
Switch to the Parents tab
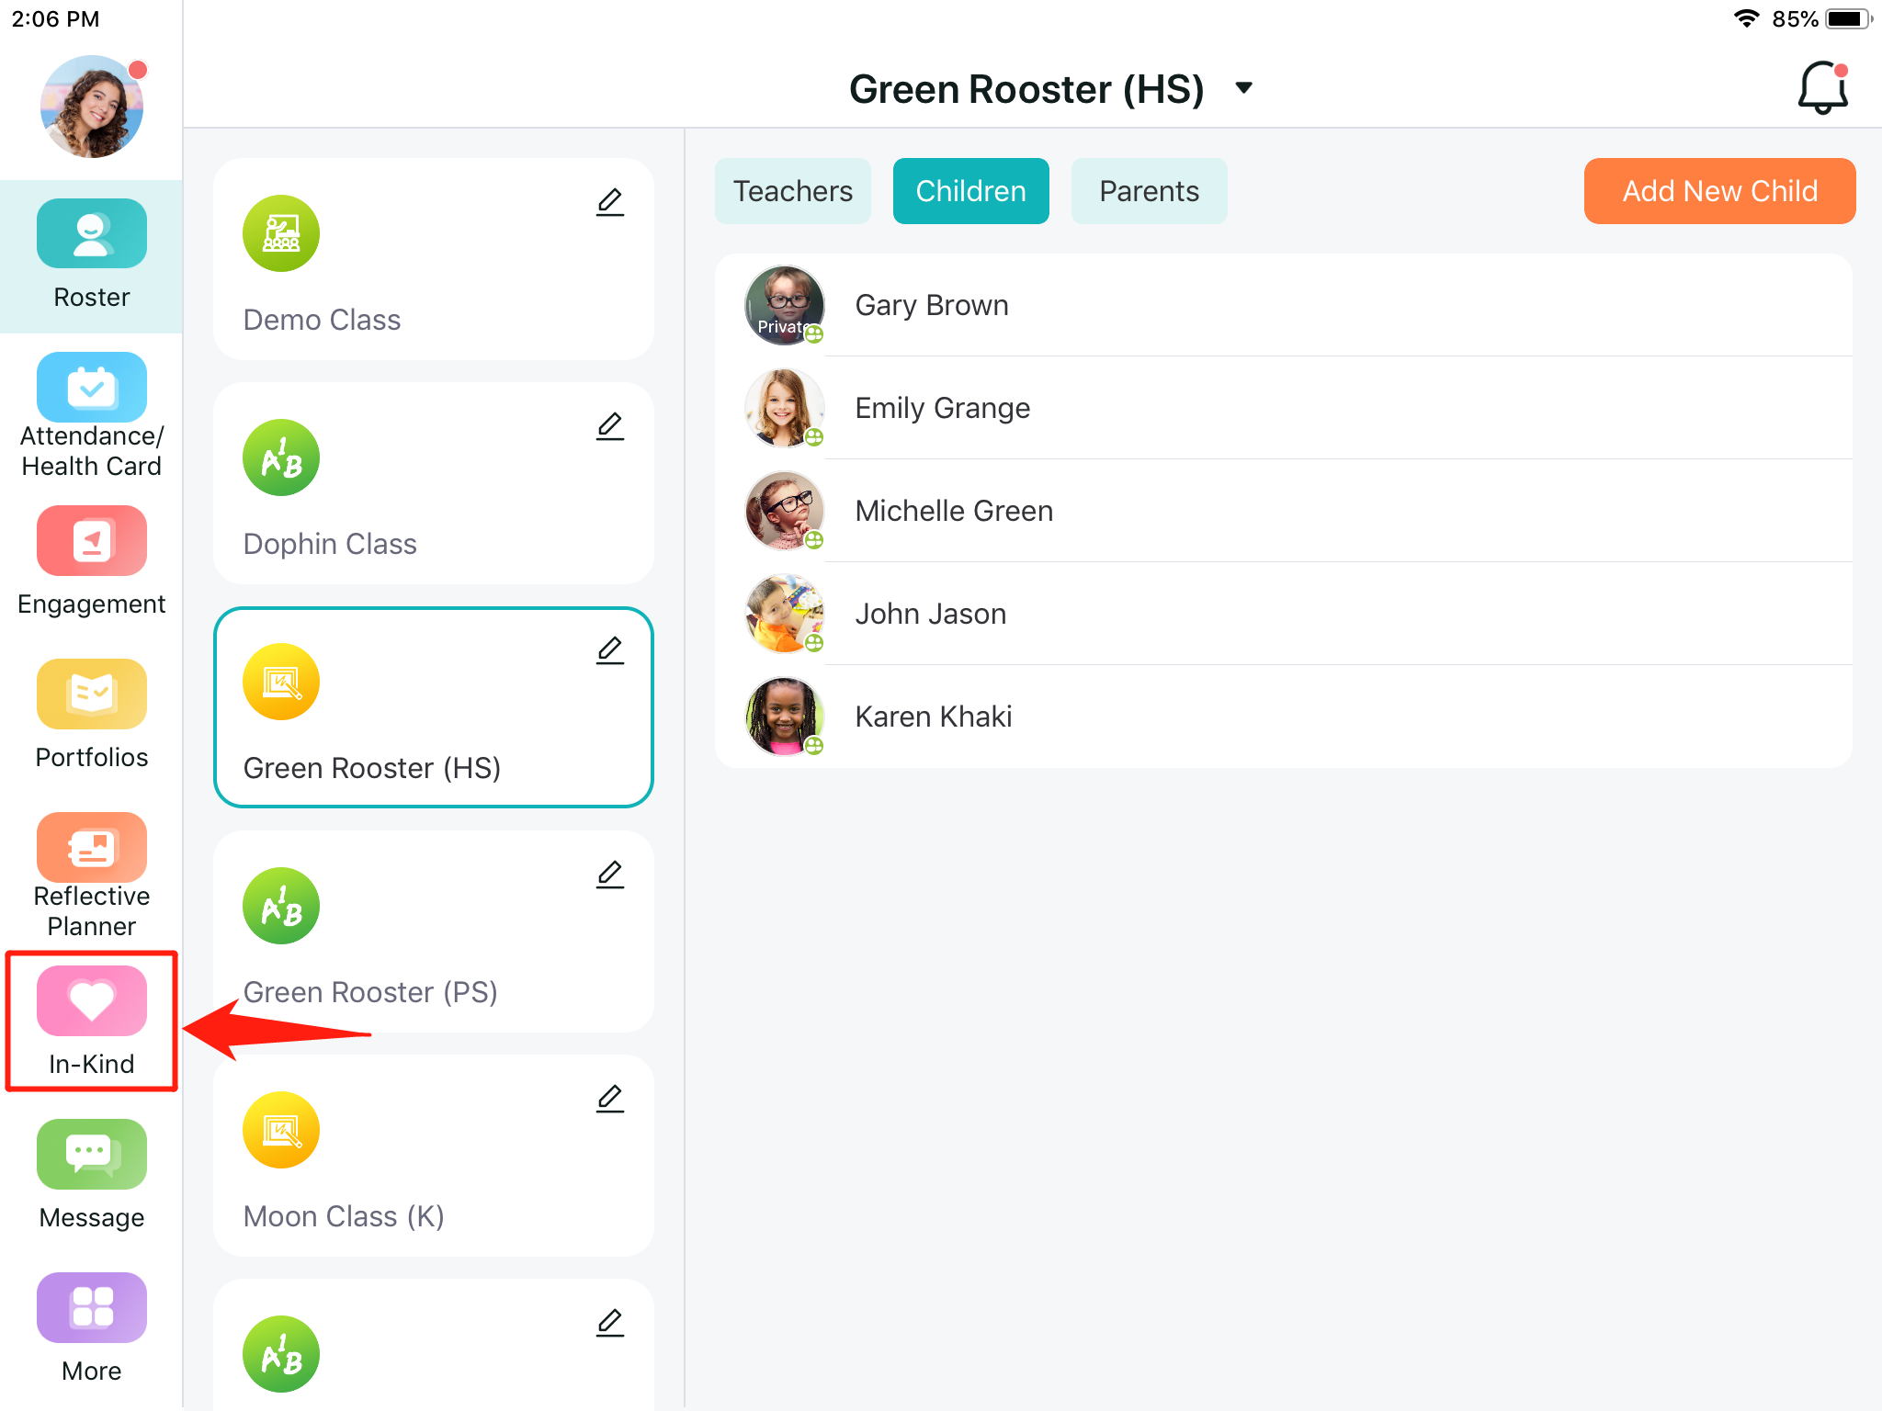[1150, 191]
